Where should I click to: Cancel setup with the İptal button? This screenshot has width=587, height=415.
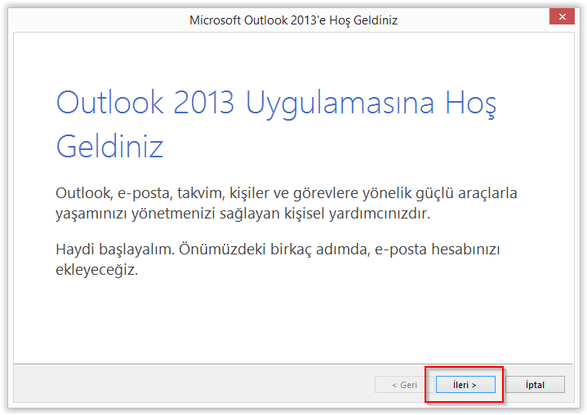[535, 384]
